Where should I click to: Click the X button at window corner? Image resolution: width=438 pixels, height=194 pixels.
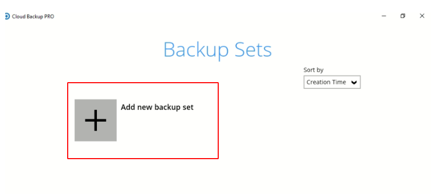pos(422,16)
